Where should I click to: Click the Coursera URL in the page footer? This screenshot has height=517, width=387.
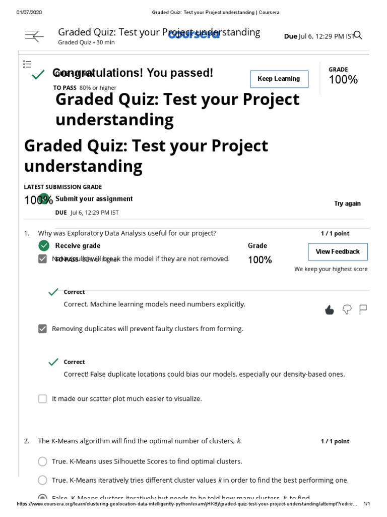tap(186, 504)
